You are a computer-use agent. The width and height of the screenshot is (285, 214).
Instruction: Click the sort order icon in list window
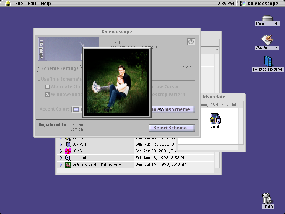point(217,50)
